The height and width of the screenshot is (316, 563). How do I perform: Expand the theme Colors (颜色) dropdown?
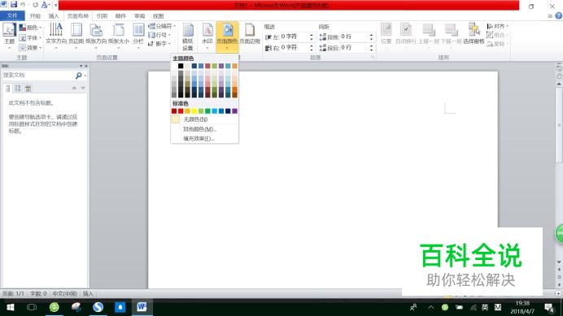click(30, 28)
